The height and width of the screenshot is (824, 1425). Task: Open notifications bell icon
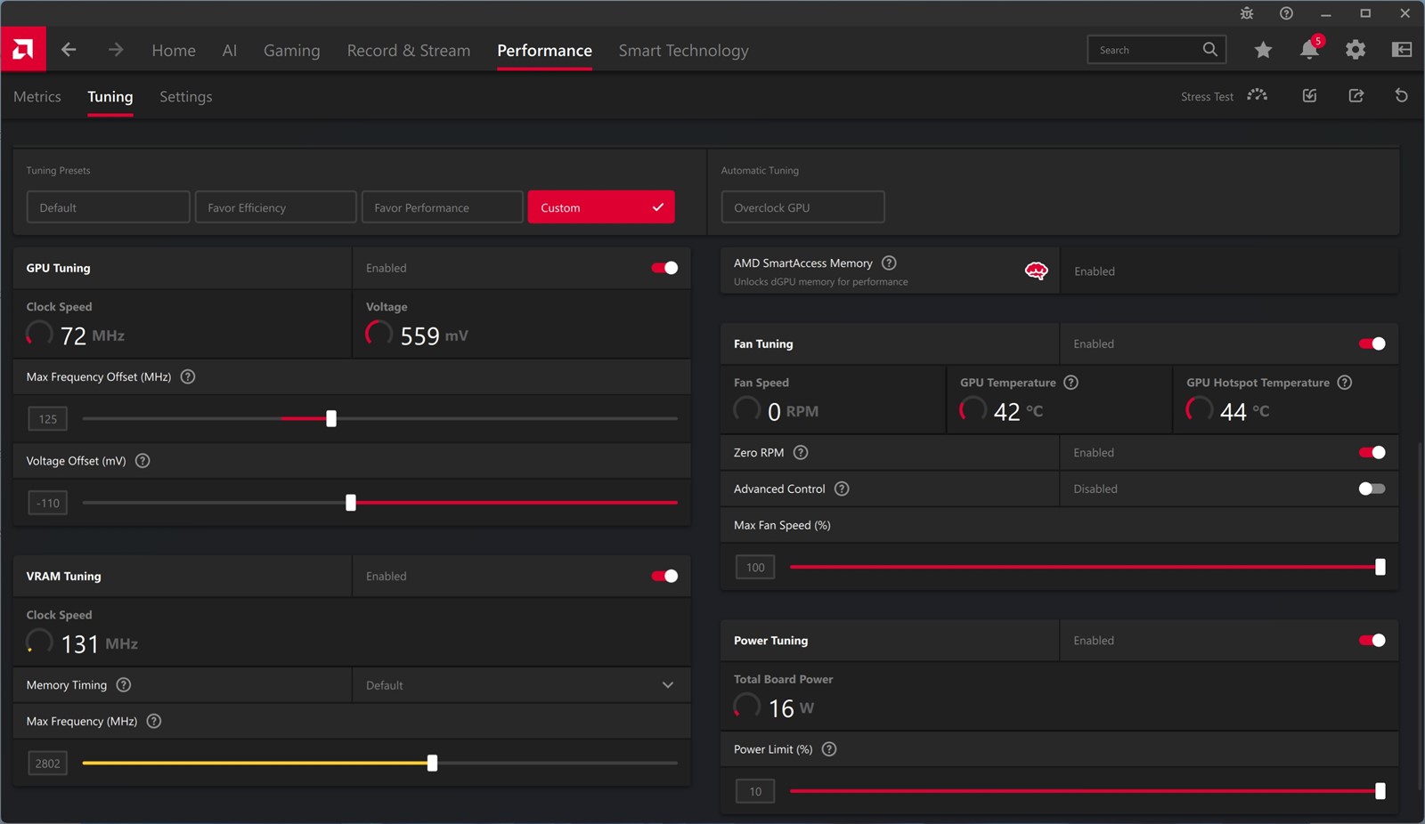pyautogui.click(x=1310, y=48)
